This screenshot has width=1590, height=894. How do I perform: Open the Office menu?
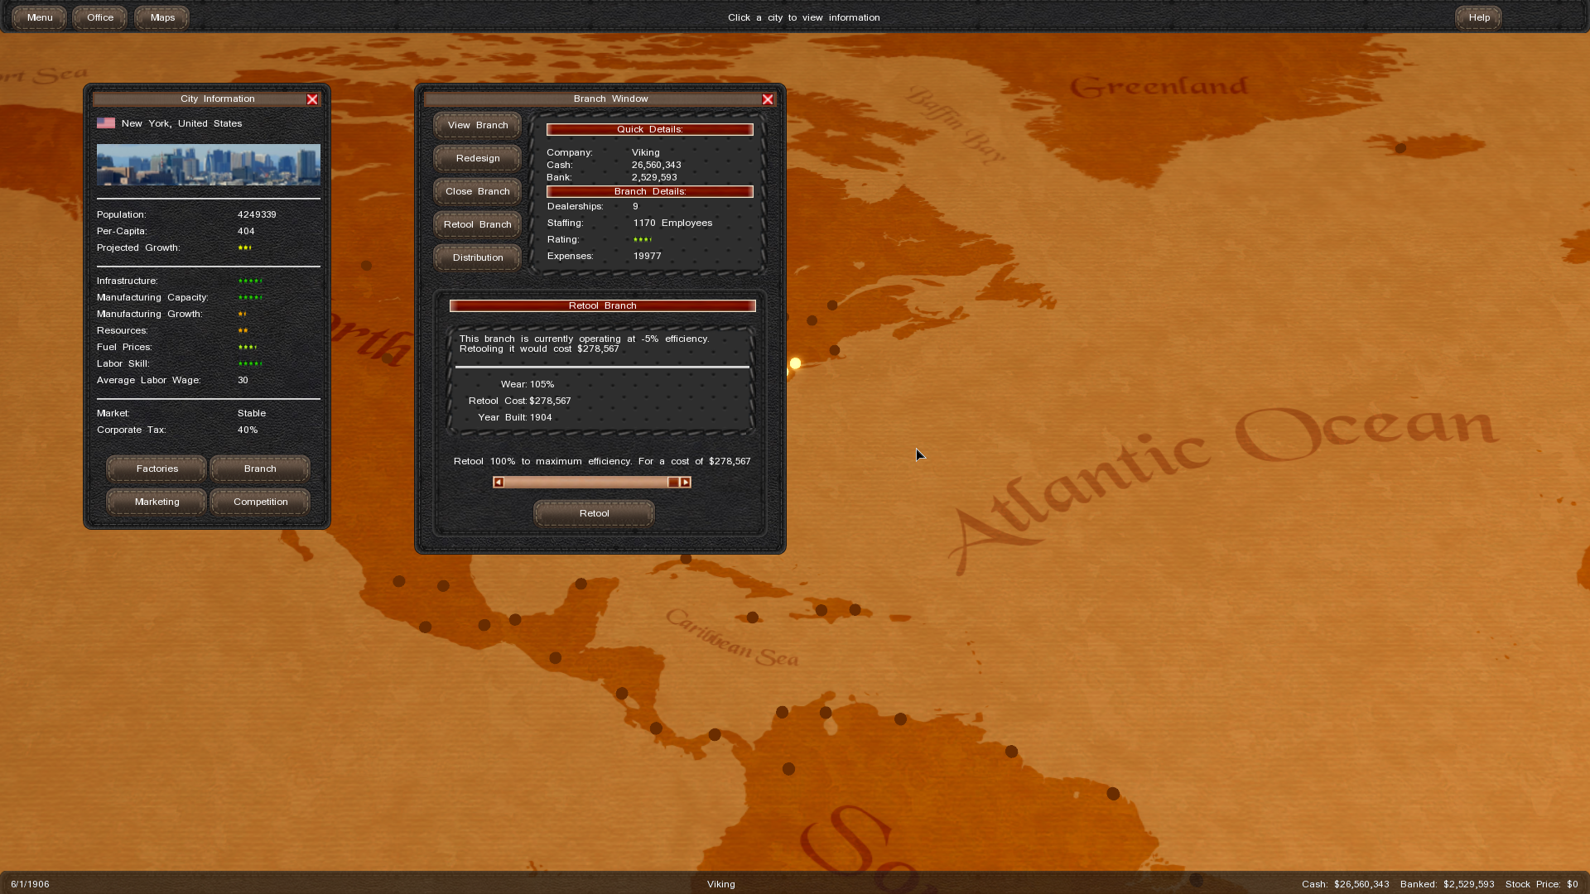[x=100, y=17]
